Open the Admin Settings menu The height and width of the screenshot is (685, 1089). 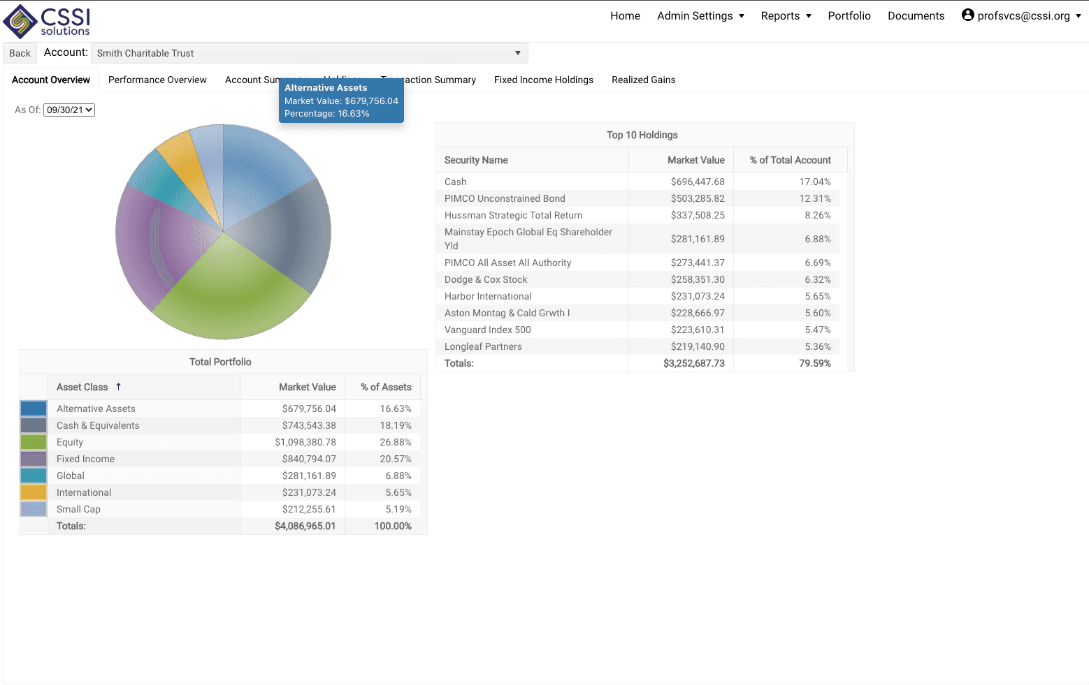point(700,15)
